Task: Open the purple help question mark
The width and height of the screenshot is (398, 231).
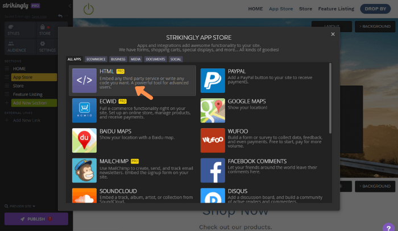Action: (x=388, y=228)
